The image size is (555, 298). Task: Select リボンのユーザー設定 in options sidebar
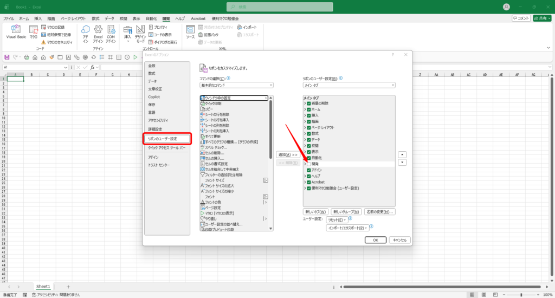point(166,139)
